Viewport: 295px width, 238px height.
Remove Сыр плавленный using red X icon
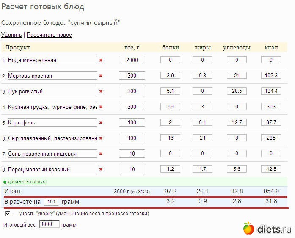click(101, 138)
